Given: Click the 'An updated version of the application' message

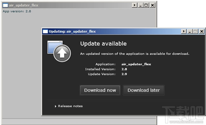Looking at the screenshot, I should 135,54.
